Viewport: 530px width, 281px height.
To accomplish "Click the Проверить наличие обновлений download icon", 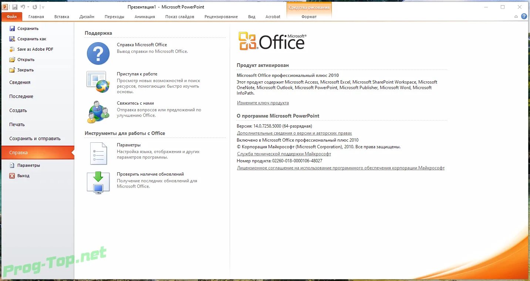I will point(98,183).
